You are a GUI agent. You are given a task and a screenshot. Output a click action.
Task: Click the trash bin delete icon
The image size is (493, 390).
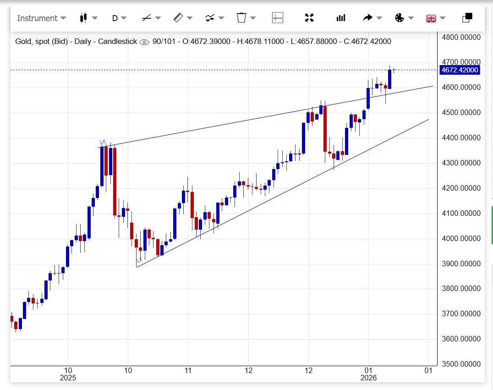[x=241, y=18]
